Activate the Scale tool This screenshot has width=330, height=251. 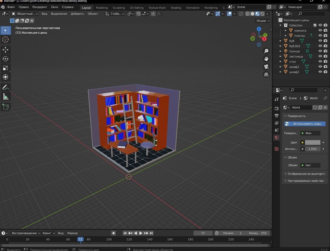click(x=5, y=68)
